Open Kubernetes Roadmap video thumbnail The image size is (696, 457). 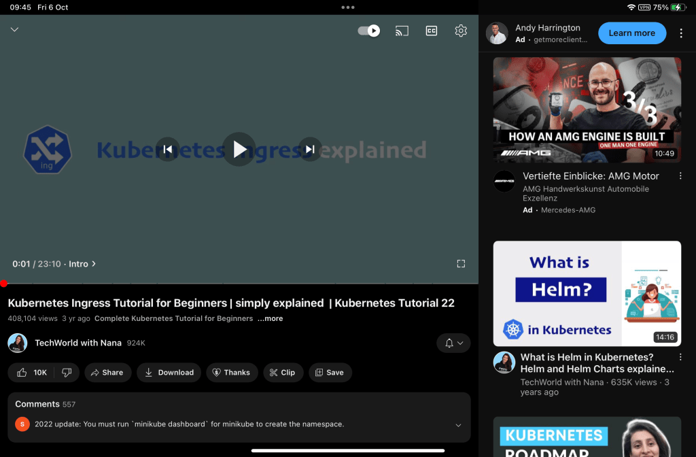[x=587, y=437]
